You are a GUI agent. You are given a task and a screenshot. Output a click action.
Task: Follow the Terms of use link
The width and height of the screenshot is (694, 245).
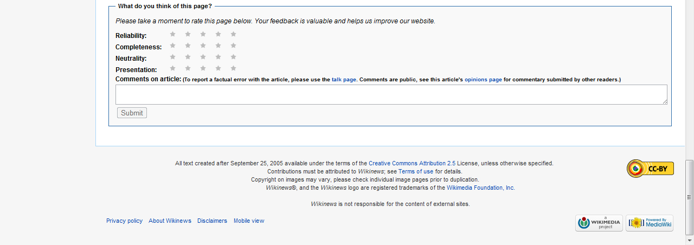pos(416,171)
